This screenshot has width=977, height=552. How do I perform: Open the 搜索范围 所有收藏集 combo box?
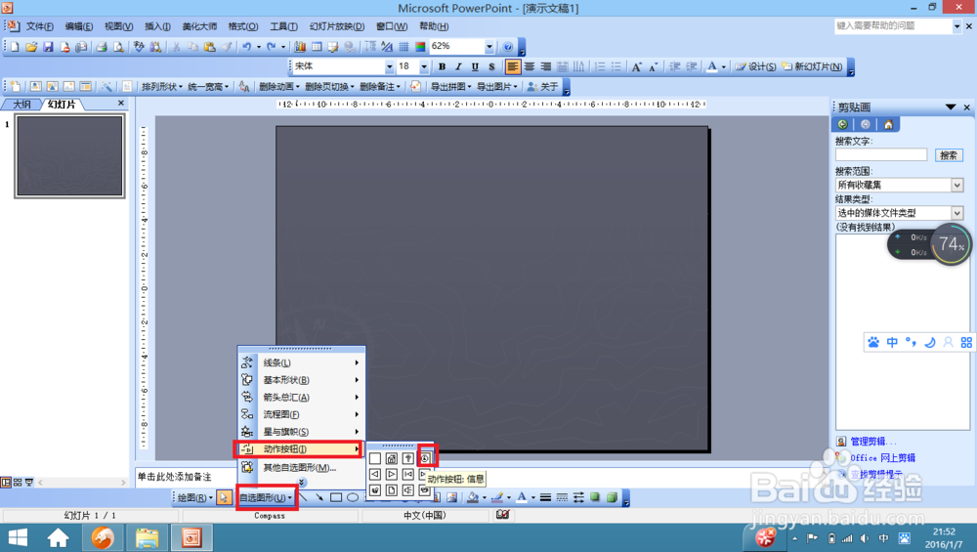click(899, 185)
